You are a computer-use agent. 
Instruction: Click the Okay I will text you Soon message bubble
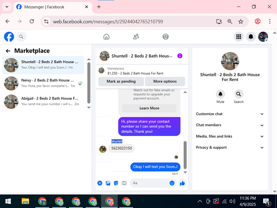(155, 167)
